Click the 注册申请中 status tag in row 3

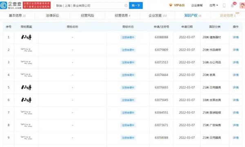(x=128, y=62)
